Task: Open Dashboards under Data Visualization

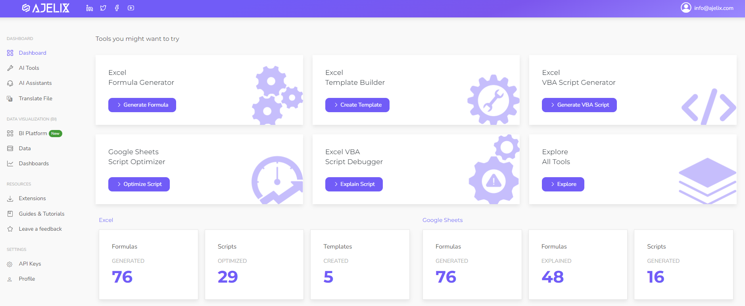Action: [34, 164]
